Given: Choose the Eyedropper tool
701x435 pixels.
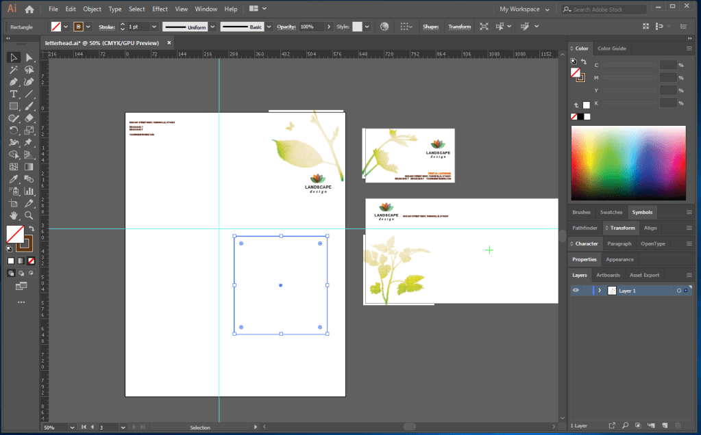Looking at the screenshot, I should click(x=13, y=179).
